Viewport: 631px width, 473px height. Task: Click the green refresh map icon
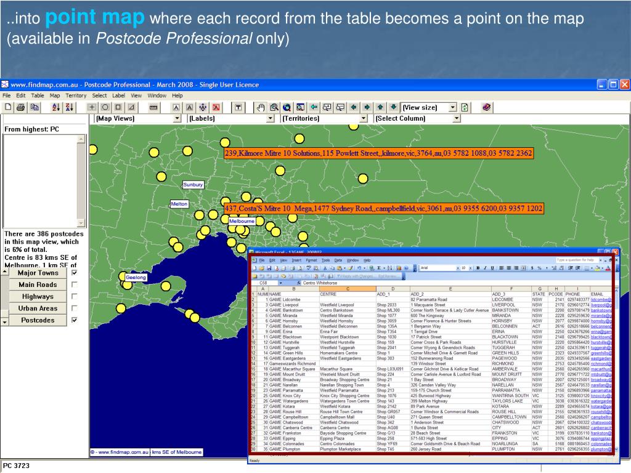465,107
